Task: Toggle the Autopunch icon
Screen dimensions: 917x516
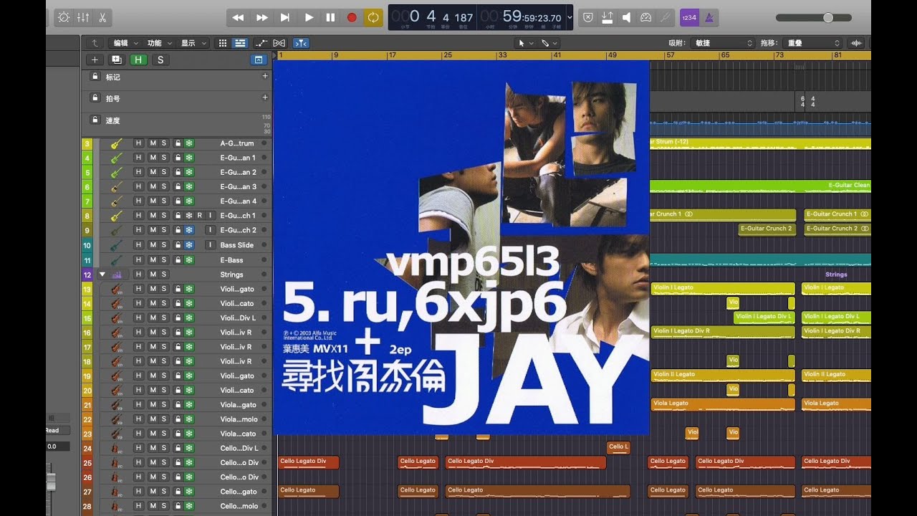Action: click(608, 17)
